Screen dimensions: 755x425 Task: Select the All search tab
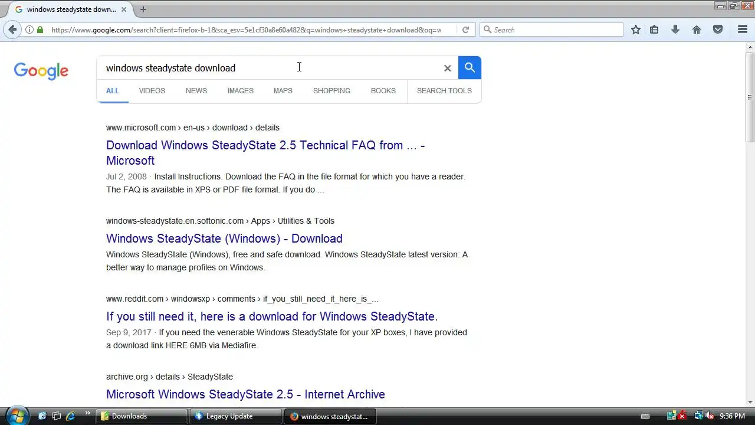click(x=113, y=90)
